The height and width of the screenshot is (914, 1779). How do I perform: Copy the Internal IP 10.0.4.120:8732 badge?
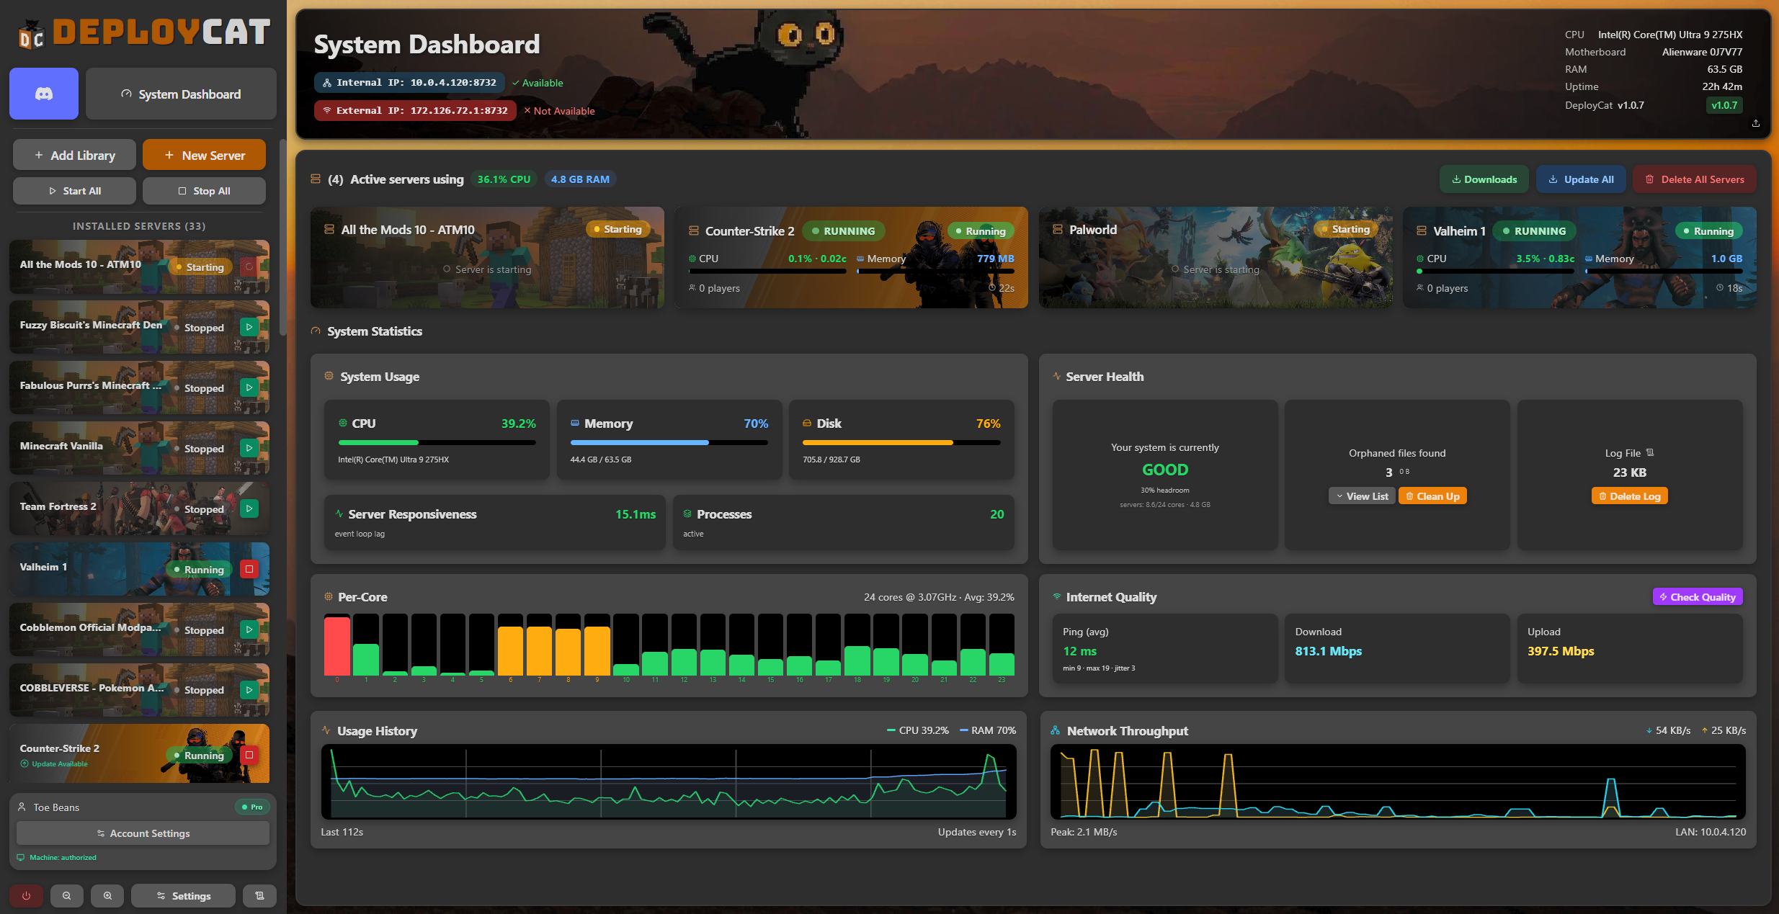409,83
